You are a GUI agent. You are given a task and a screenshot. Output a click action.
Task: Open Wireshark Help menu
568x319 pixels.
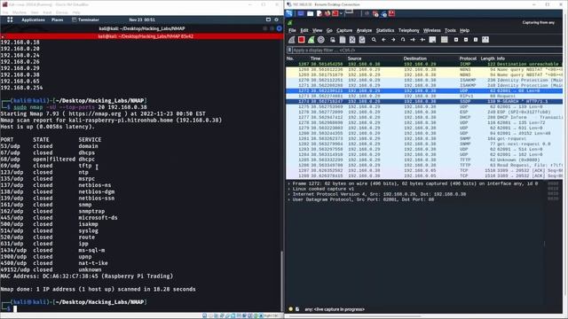[464, 30]
